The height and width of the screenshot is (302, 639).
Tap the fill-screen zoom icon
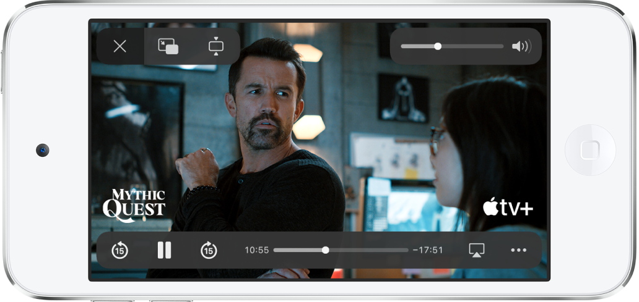(216, 46)
